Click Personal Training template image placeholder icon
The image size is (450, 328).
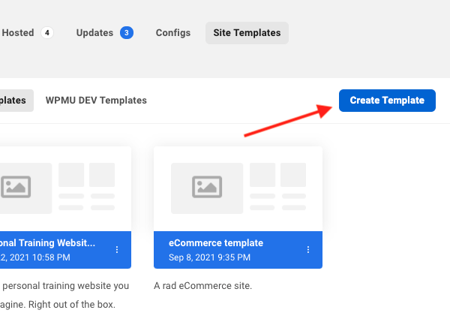(x=15, y=186)
